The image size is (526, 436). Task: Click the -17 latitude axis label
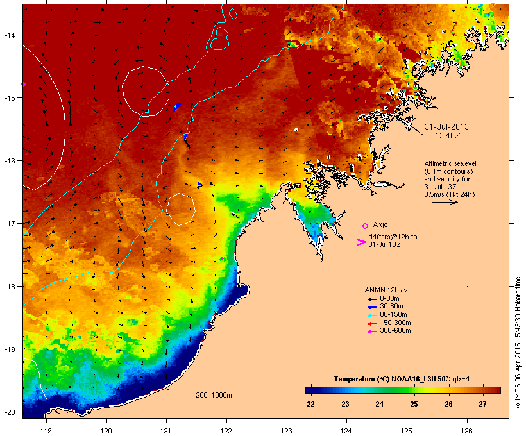click(x=9, y=223)
